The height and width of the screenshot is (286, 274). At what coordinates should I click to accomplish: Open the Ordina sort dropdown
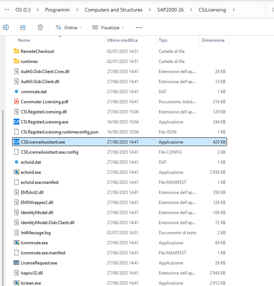tap(69, 27)
